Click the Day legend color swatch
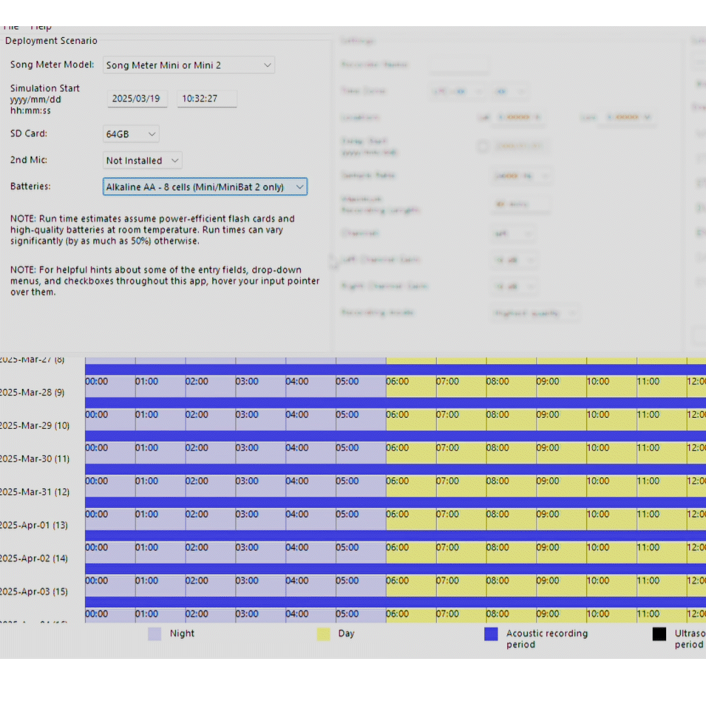This screenshot has height=706, width=706. click(324, 633)
